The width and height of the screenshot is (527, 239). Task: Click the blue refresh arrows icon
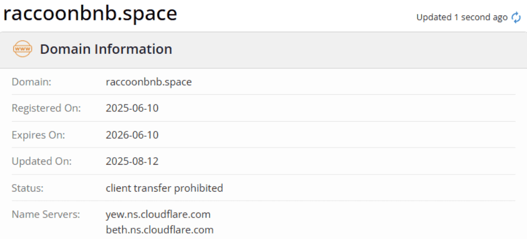(x=516, y=18)
